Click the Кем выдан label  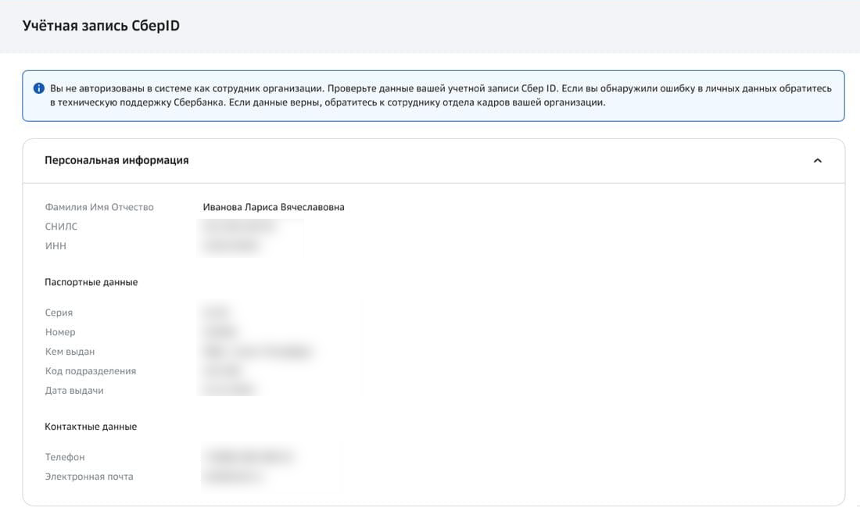pyautogui.click(x=70, y=352)
